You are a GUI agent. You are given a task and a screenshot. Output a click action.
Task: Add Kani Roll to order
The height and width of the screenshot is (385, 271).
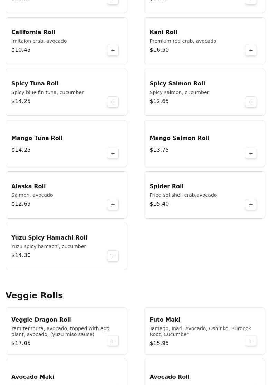coord(251,51)
